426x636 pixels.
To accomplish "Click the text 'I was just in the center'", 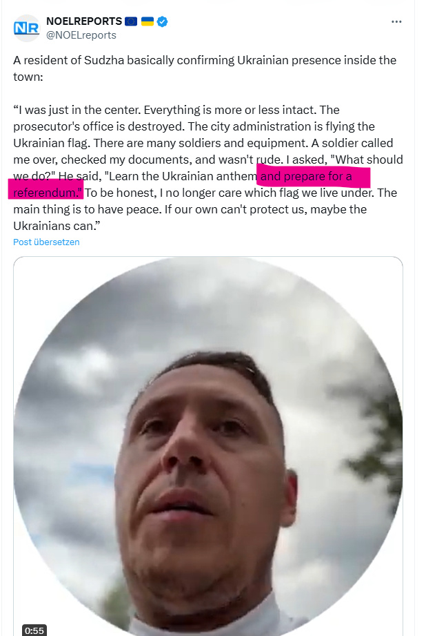I will click(x=79, y=110).
